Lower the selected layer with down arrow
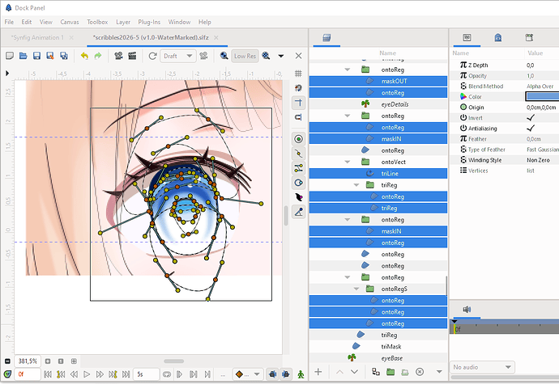 click(x=354, y=372)
